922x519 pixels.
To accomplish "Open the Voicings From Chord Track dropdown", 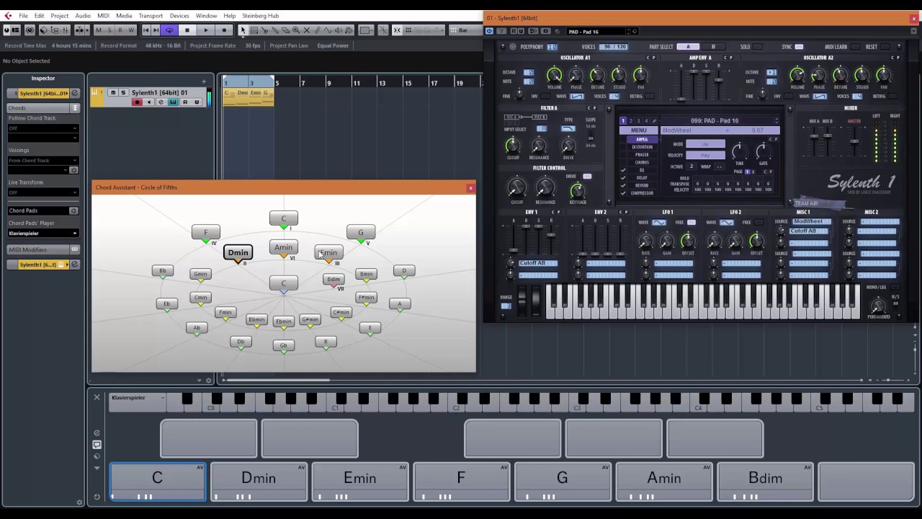I will 42,160.
